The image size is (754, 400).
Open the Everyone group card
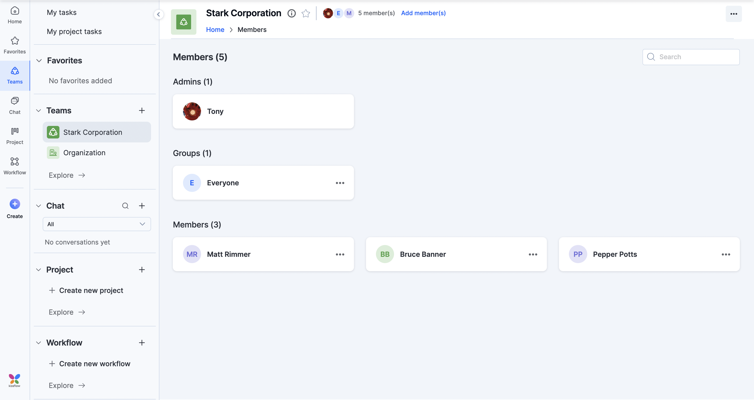pos(263,183)
